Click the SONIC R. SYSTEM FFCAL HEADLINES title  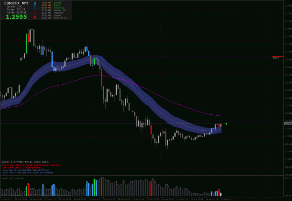tap(25, 162)
